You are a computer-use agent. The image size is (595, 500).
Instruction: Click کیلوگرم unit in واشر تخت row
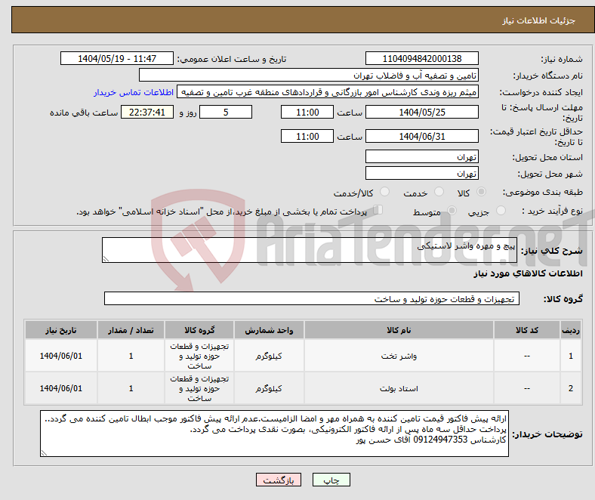click(x=269, y=356)
